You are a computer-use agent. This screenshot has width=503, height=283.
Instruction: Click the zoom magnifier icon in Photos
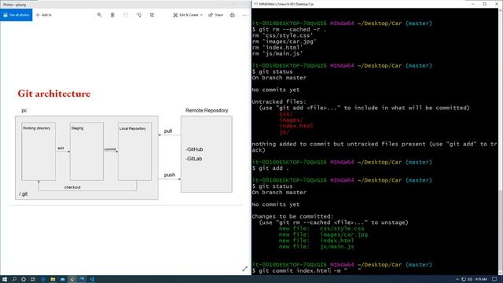click(100, 15)
